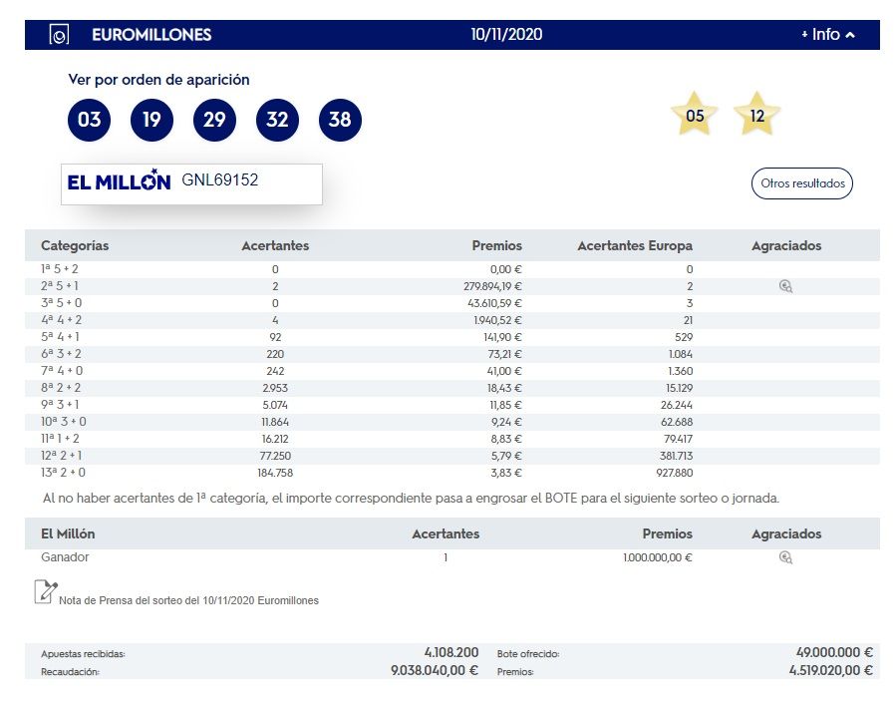Click the BOTE notice sentence
Viewport: 895px width, 703px height.
pyautogui.click(x=411, y=499)
